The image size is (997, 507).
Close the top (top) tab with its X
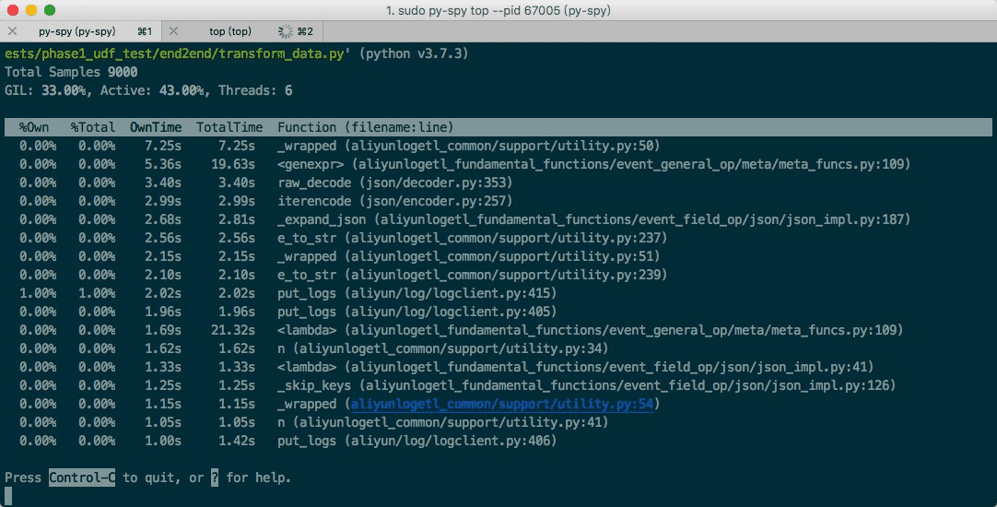pos(173,31)
